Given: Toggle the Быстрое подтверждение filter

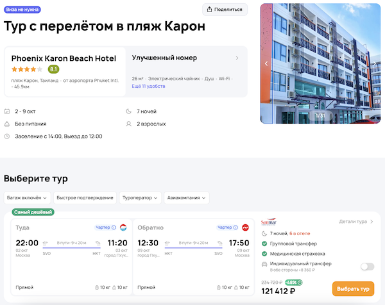Looking at the screenshot, I should point(85,198).
